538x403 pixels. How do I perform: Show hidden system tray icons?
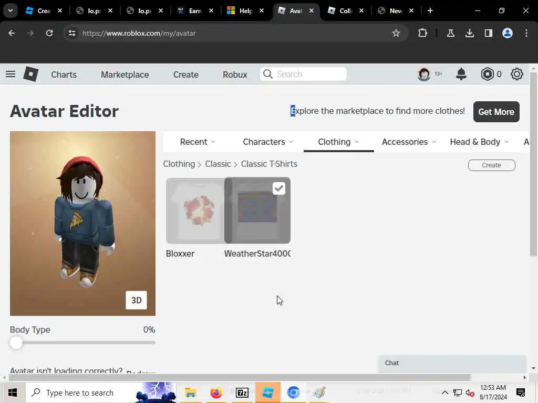pos(444,393)
